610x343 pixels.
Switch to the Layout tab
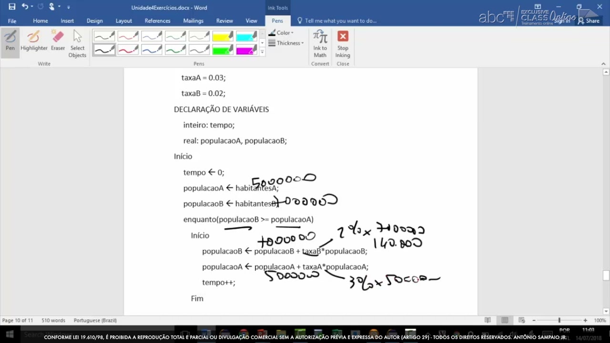pos(123,21)
